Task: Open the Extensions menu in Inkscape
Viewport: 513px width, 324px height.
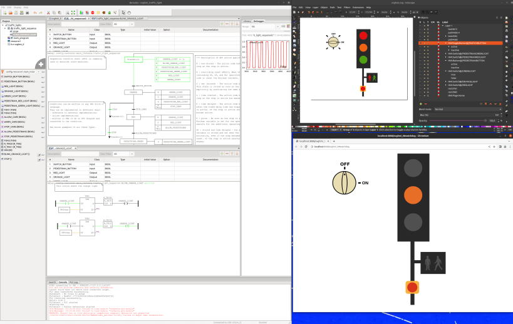Action: pos(358,7)
